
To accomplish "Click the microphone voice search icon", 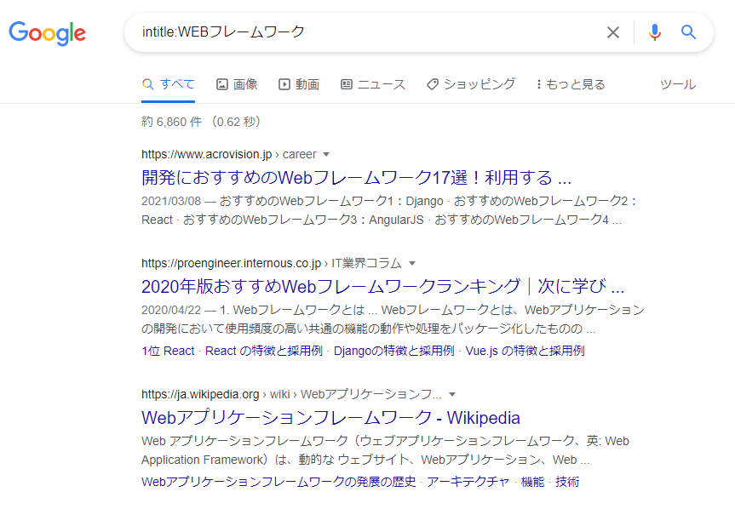I will click(x=654, y=32).
